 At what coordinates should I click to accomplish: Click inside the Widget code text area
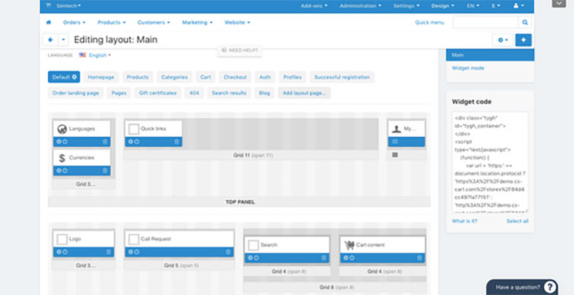click(x=490, y=163)
